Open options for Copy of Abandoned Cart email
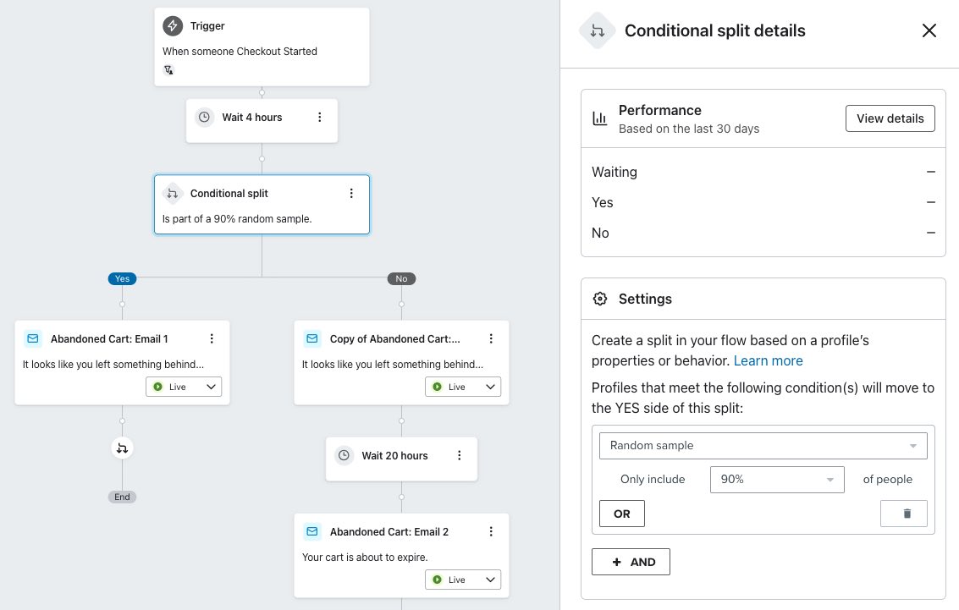This screenshot has height=610, width=959. pos(491,338)
